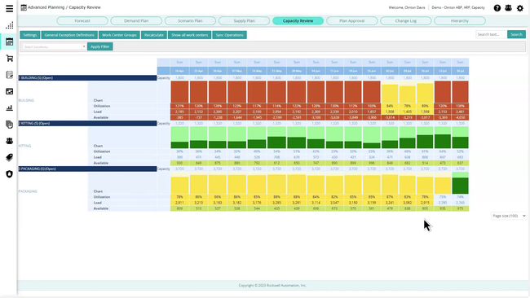Switch to the Scenario Plan tab
The height and width of the screenshot is (298, 530).
(190, 21)
